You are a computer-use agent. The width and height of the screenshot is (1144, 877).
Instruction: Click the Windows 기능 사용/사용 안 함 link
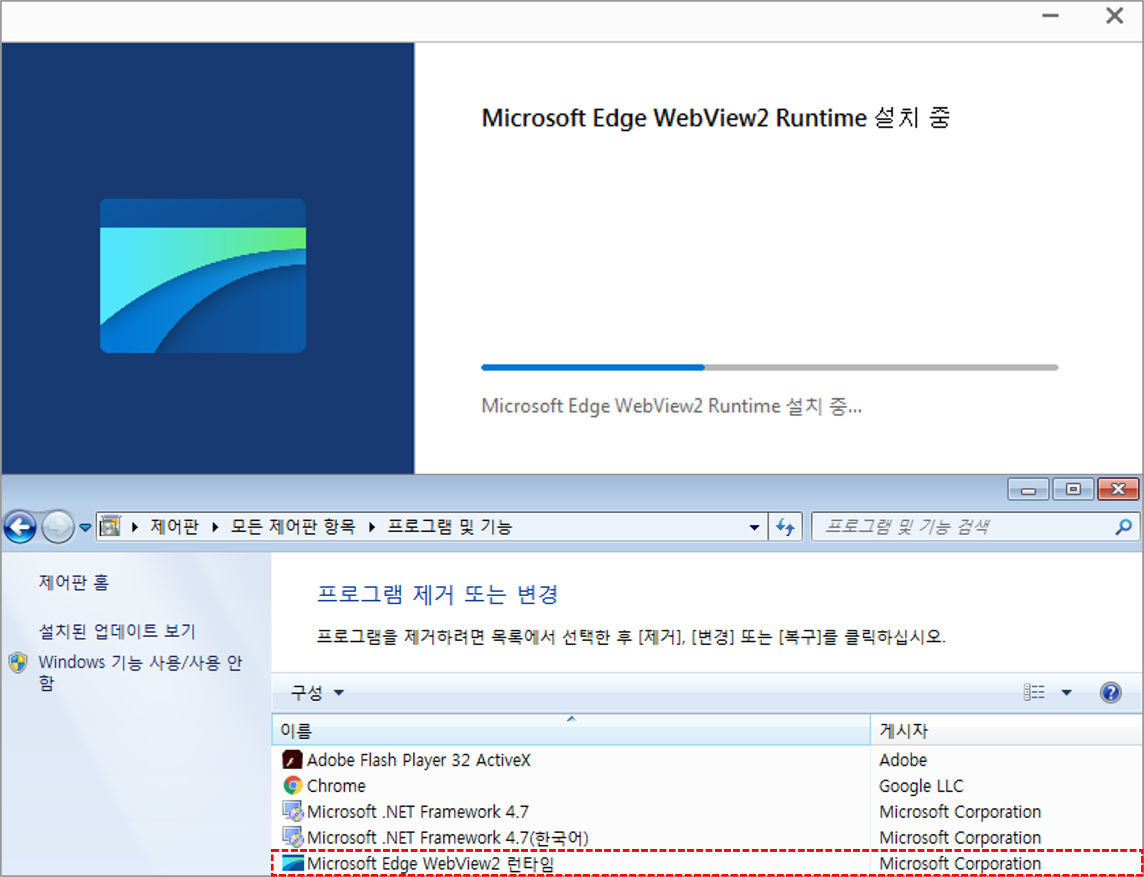(140, 662)
